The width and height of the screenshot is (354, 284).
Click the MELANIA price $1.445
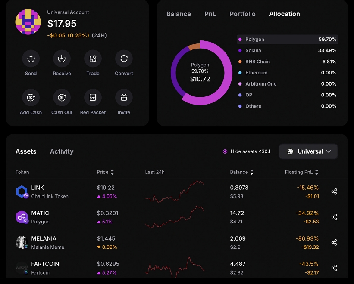pyautogui.click(x=106, y=238)
